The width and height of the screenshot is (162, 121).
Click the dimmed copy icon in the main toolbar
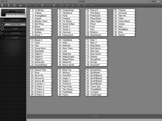click(30, 5)
